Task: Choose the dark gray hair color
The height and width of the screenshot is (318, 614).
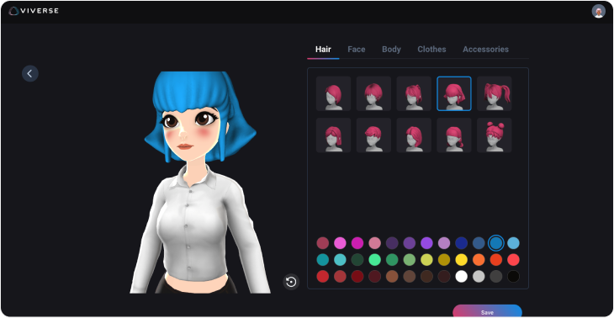Action: [495, 277]
